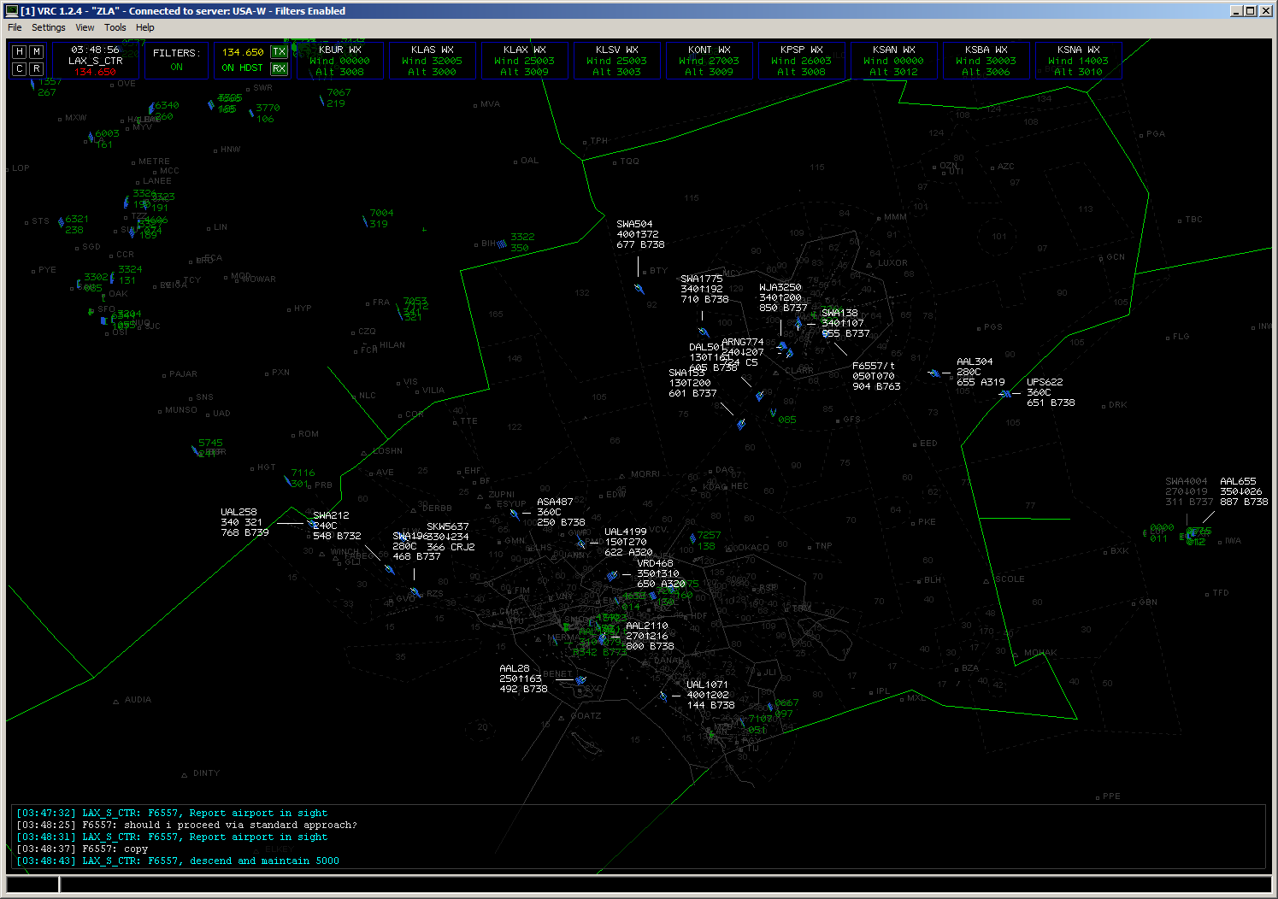Click the C button in button bar
The image size is (1278, 899).
pyautogui.click(x=20, y=68)
